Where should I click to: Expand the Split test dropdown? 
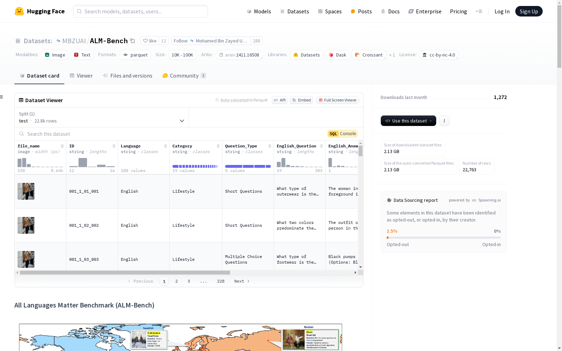pyautogui.click(x=102, y=117)
